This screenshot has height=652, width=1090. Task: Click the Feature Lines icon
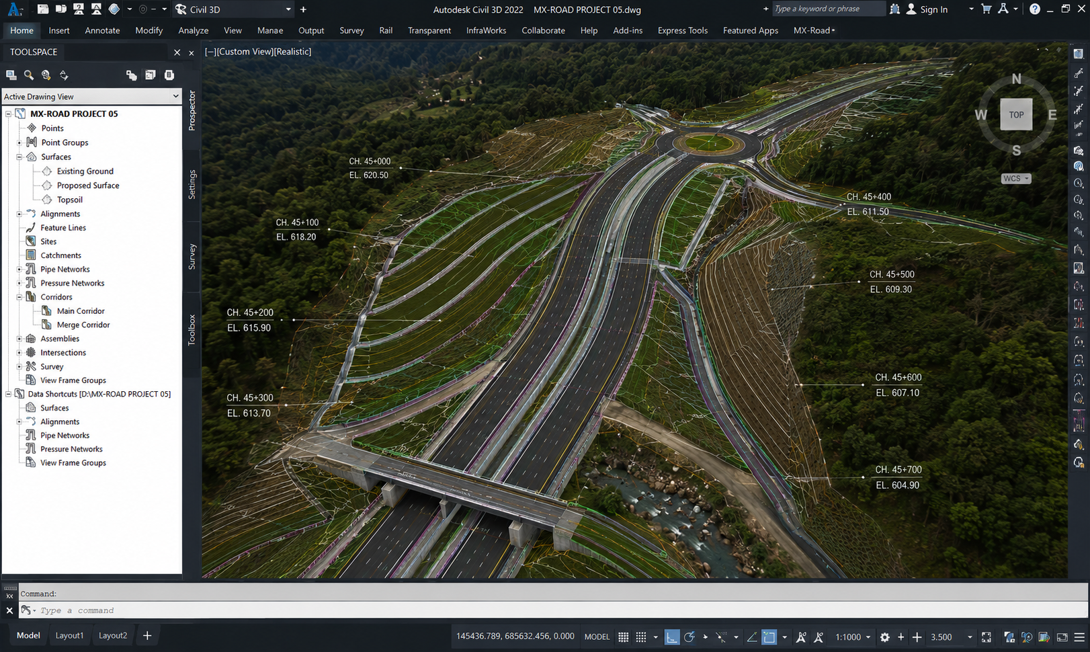tap(31, 227)
